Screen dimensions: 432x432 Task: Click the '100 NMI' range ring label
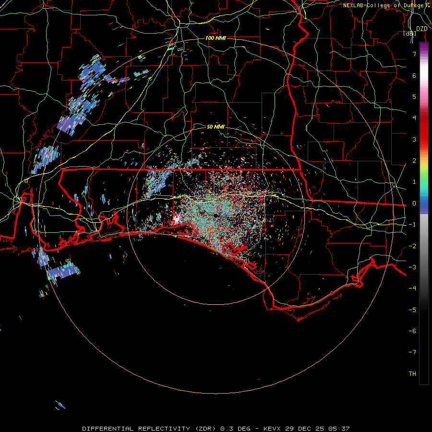click(x=216, y=38)
